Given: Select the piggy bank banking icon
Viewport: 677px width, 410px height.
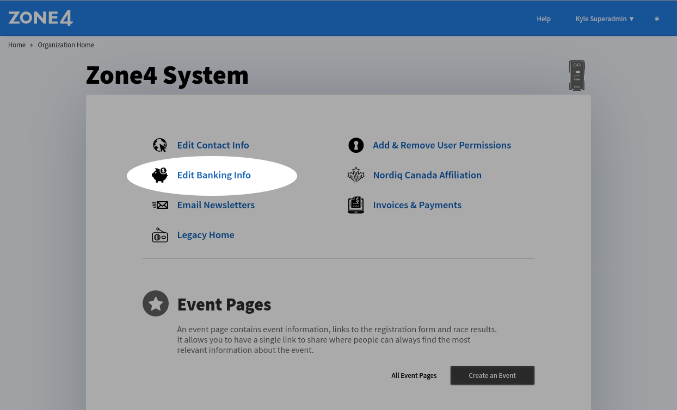Looking at the screenshot, I should tap(159, 175).
